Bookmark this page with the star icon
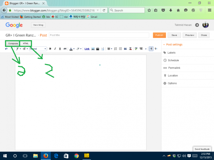The width and height of the screenshot is (214, 160). (x=149, y=10)
